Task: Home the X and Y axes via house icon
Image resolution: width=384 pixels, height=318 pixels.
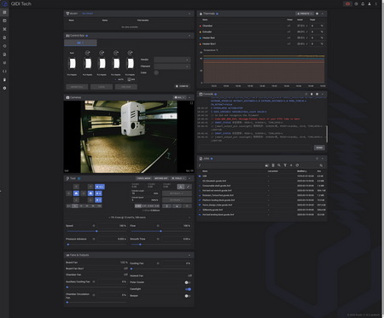Action: 76,194
